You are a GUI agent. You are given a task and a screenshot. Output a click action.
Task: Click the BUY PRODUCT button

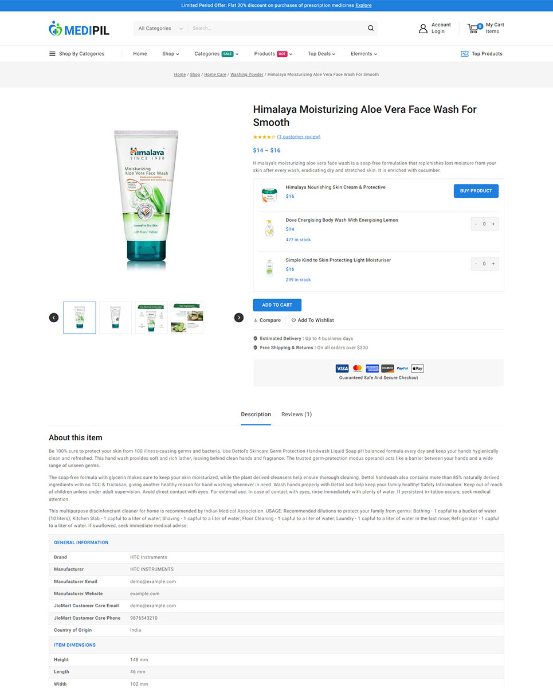(x=476, y=191)
